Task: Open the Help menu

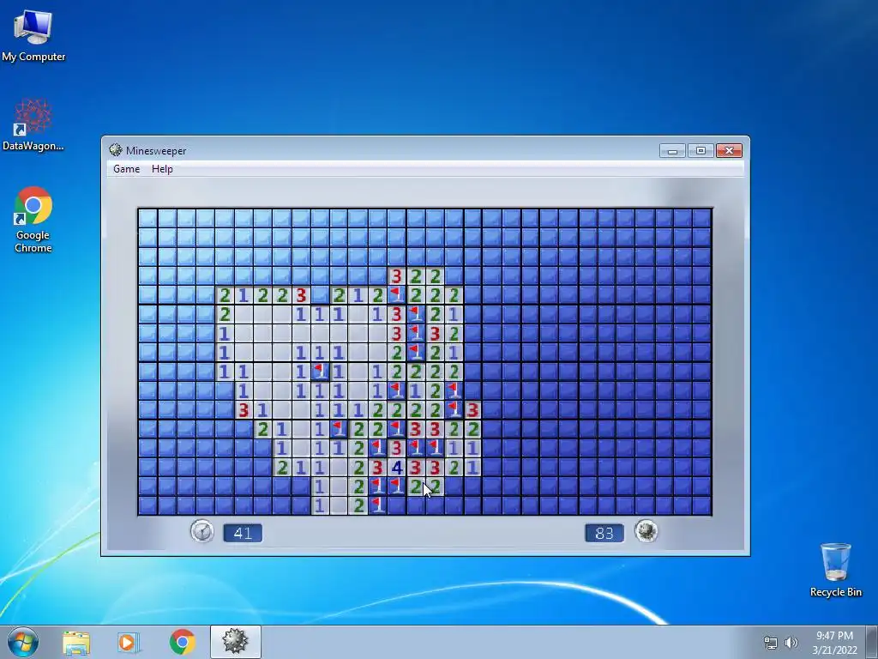Action: point(162,169)
